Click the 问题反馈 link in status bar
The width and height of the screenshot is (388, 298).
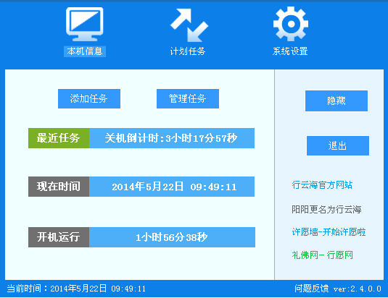coord(312,289)
